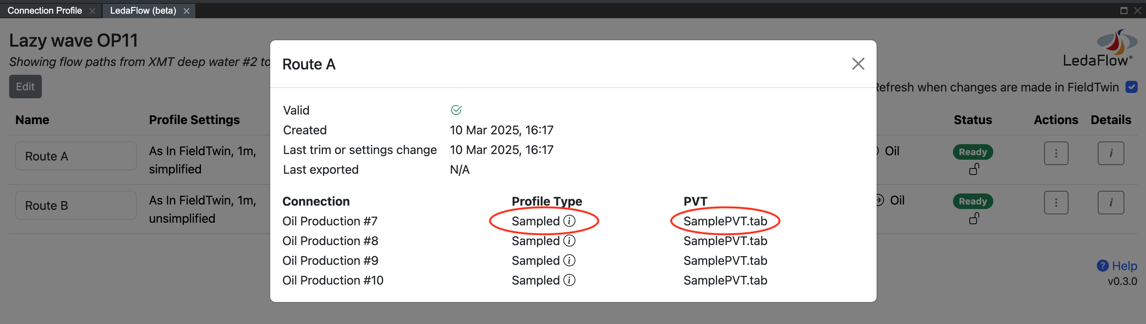Click SamplePVT.tab for Oil Production #7
The height and width of the screenshot is (324, 1146).
click(x=725, y=221)
